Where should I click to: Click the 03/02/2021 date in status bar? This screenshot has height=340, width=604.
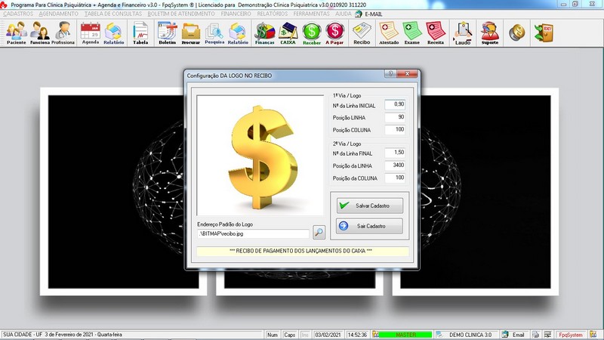pos(328,335)
